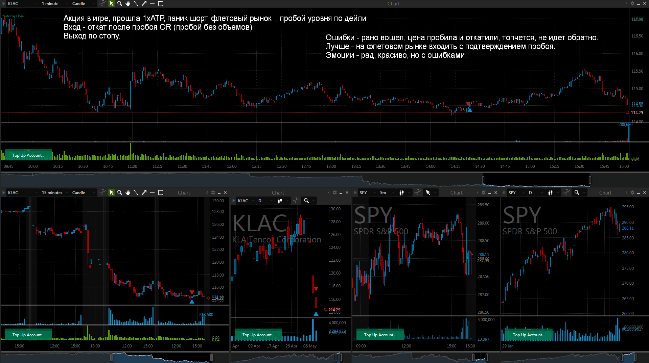The width and height of the screenshot is (649, 363).
Task: Select the rectangle tool in top chart toolbar
Action: pyautogui.click(x=160, y=4)
